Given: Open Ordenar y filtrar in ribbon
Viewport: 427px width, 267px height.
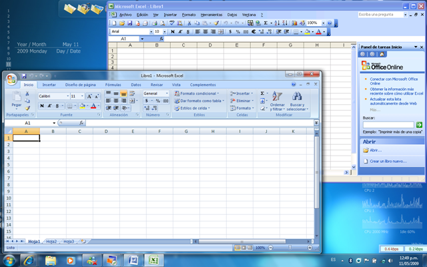Looking at the screenshot, I should pos(278,101).
